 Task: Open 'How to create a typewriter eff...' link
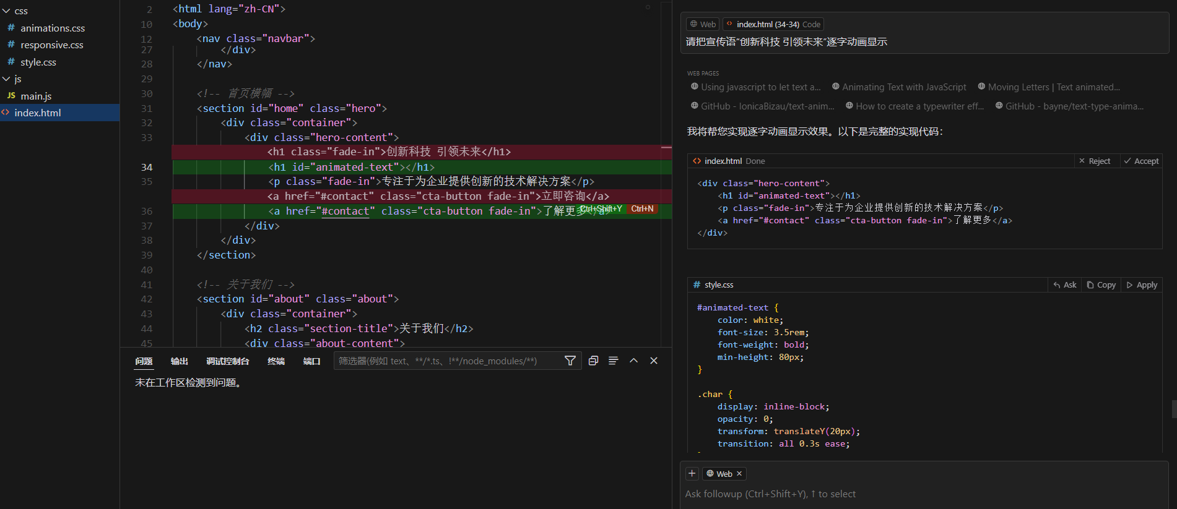914,106
